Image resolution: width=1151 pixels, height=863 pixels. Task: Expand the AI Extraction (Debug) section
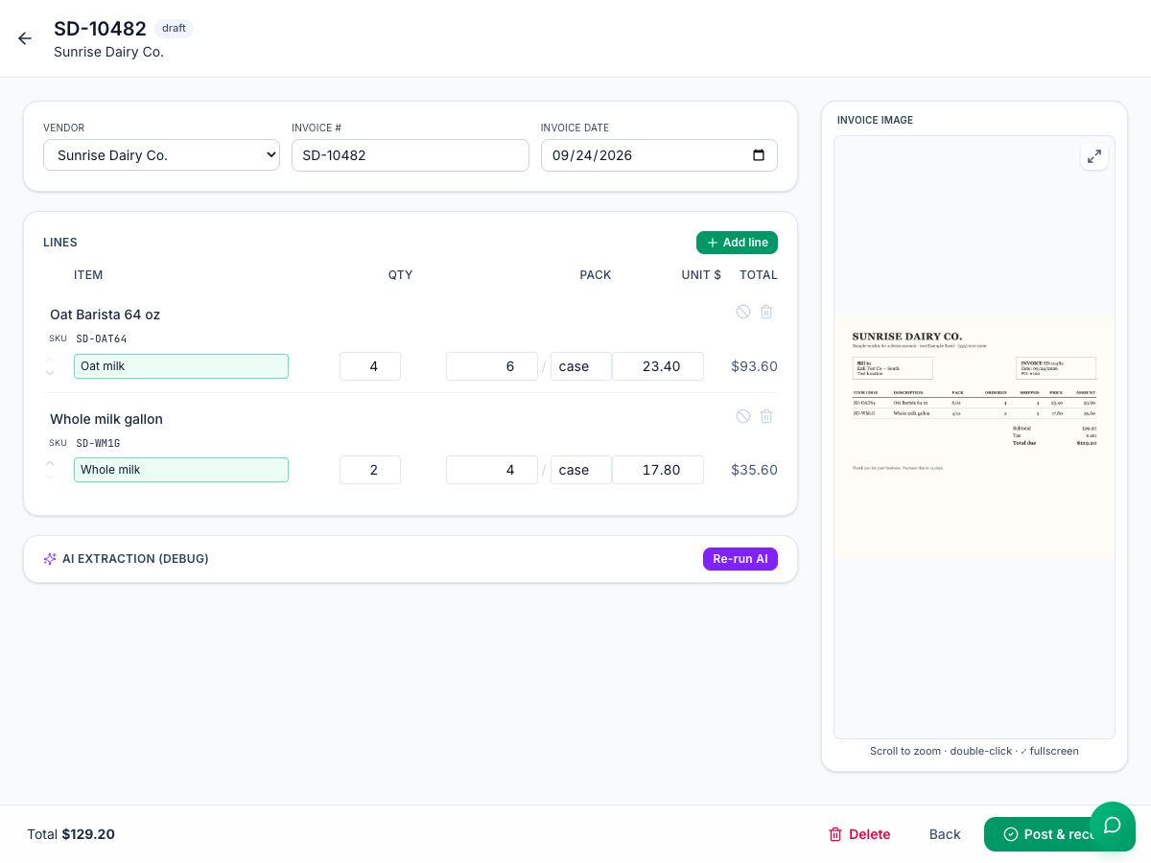pyautogui.click(x=126, y=559)
